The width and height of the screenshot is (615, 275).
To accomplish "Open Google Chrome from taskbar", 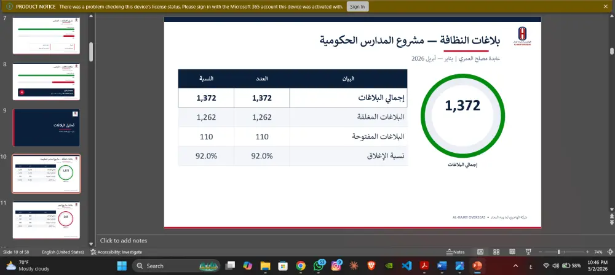I will pos(301,266).
